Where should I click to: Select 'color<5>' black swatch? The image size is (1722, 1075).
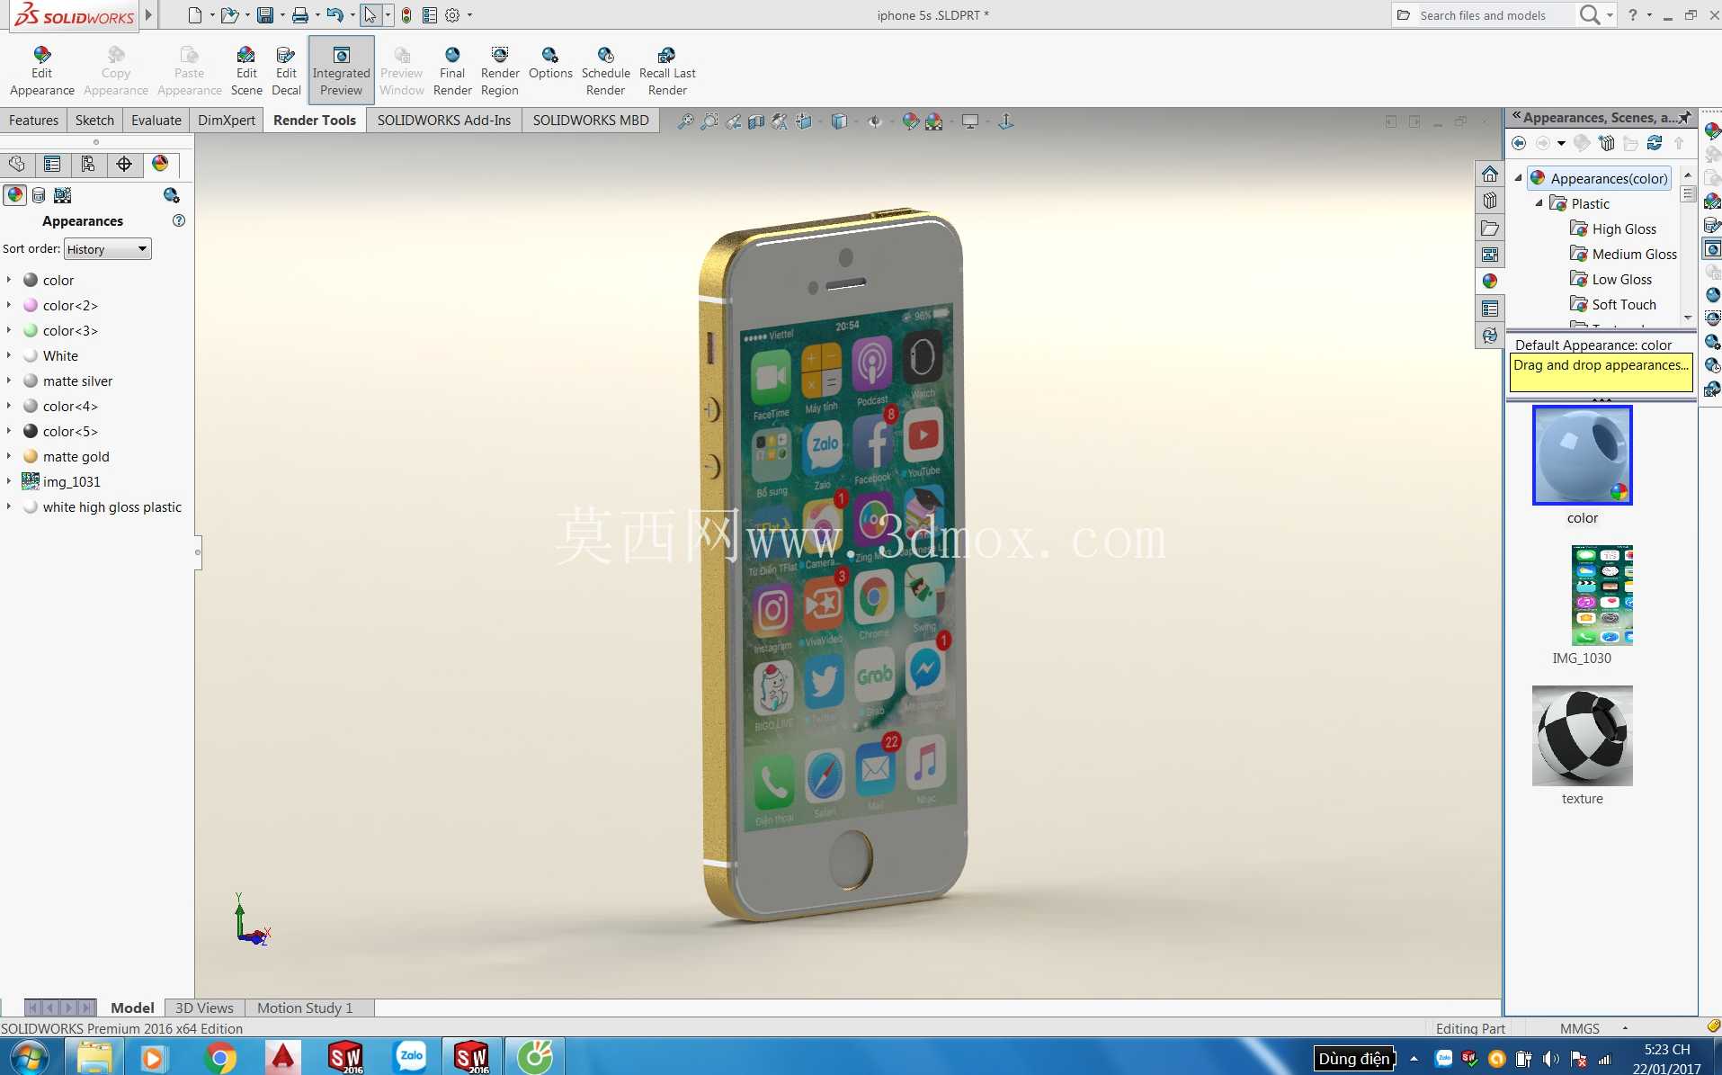(x=31, y=431)
